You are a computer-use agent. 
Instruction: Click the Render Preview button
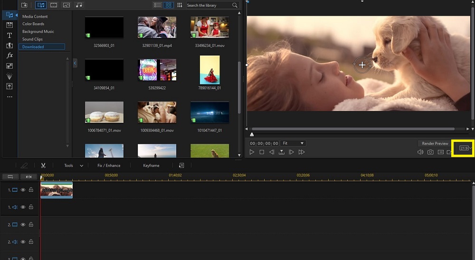435,143
